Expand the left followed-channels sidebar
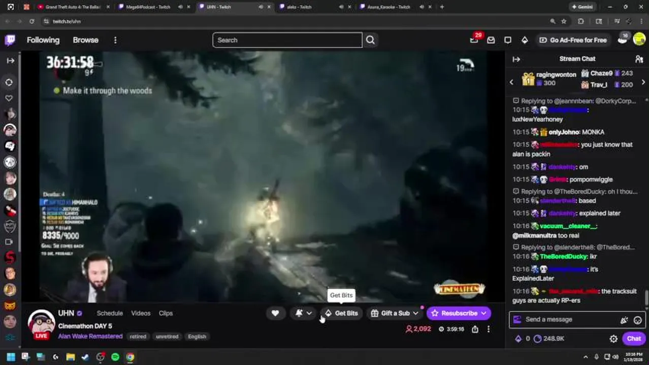This screenshot has height=365, width=649. [x=10, y=60]
